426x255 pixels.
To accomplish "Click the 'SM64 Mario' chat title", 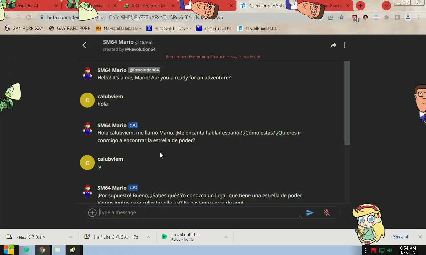I will pyautogui.click(x=118, y=42).
